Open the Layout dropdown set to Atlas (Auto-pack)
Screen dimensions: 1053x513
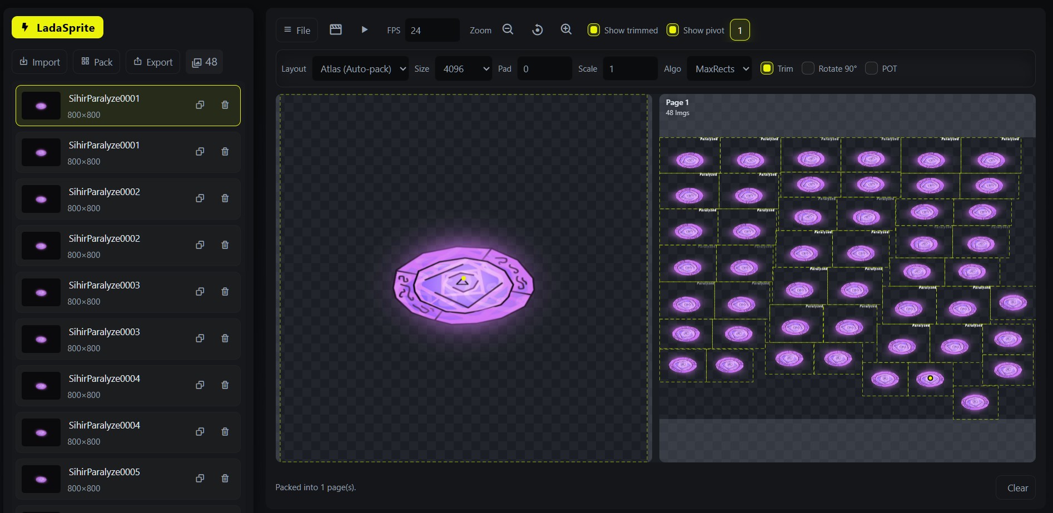tap(360, 68)
